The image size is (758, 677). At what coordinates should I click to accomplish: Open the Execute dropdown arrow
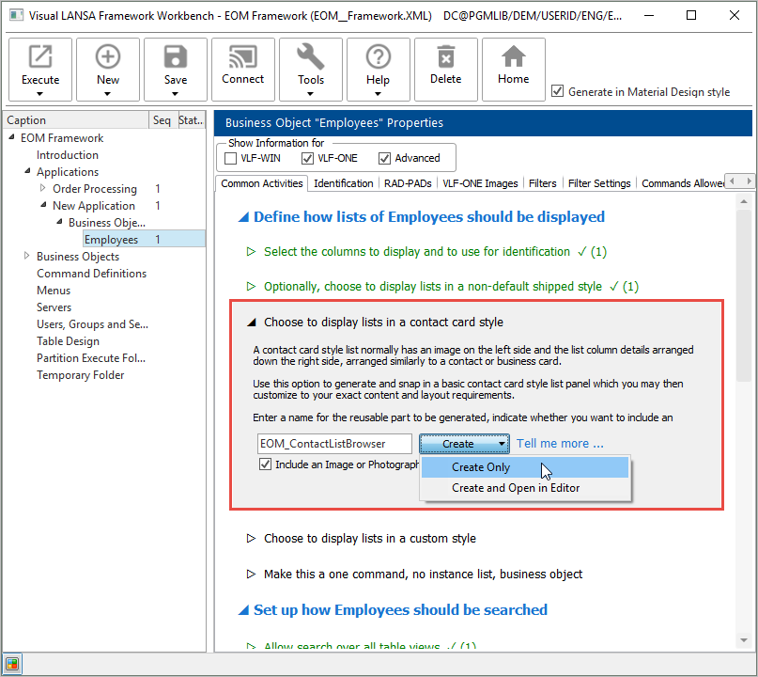[x=40, y=94]
